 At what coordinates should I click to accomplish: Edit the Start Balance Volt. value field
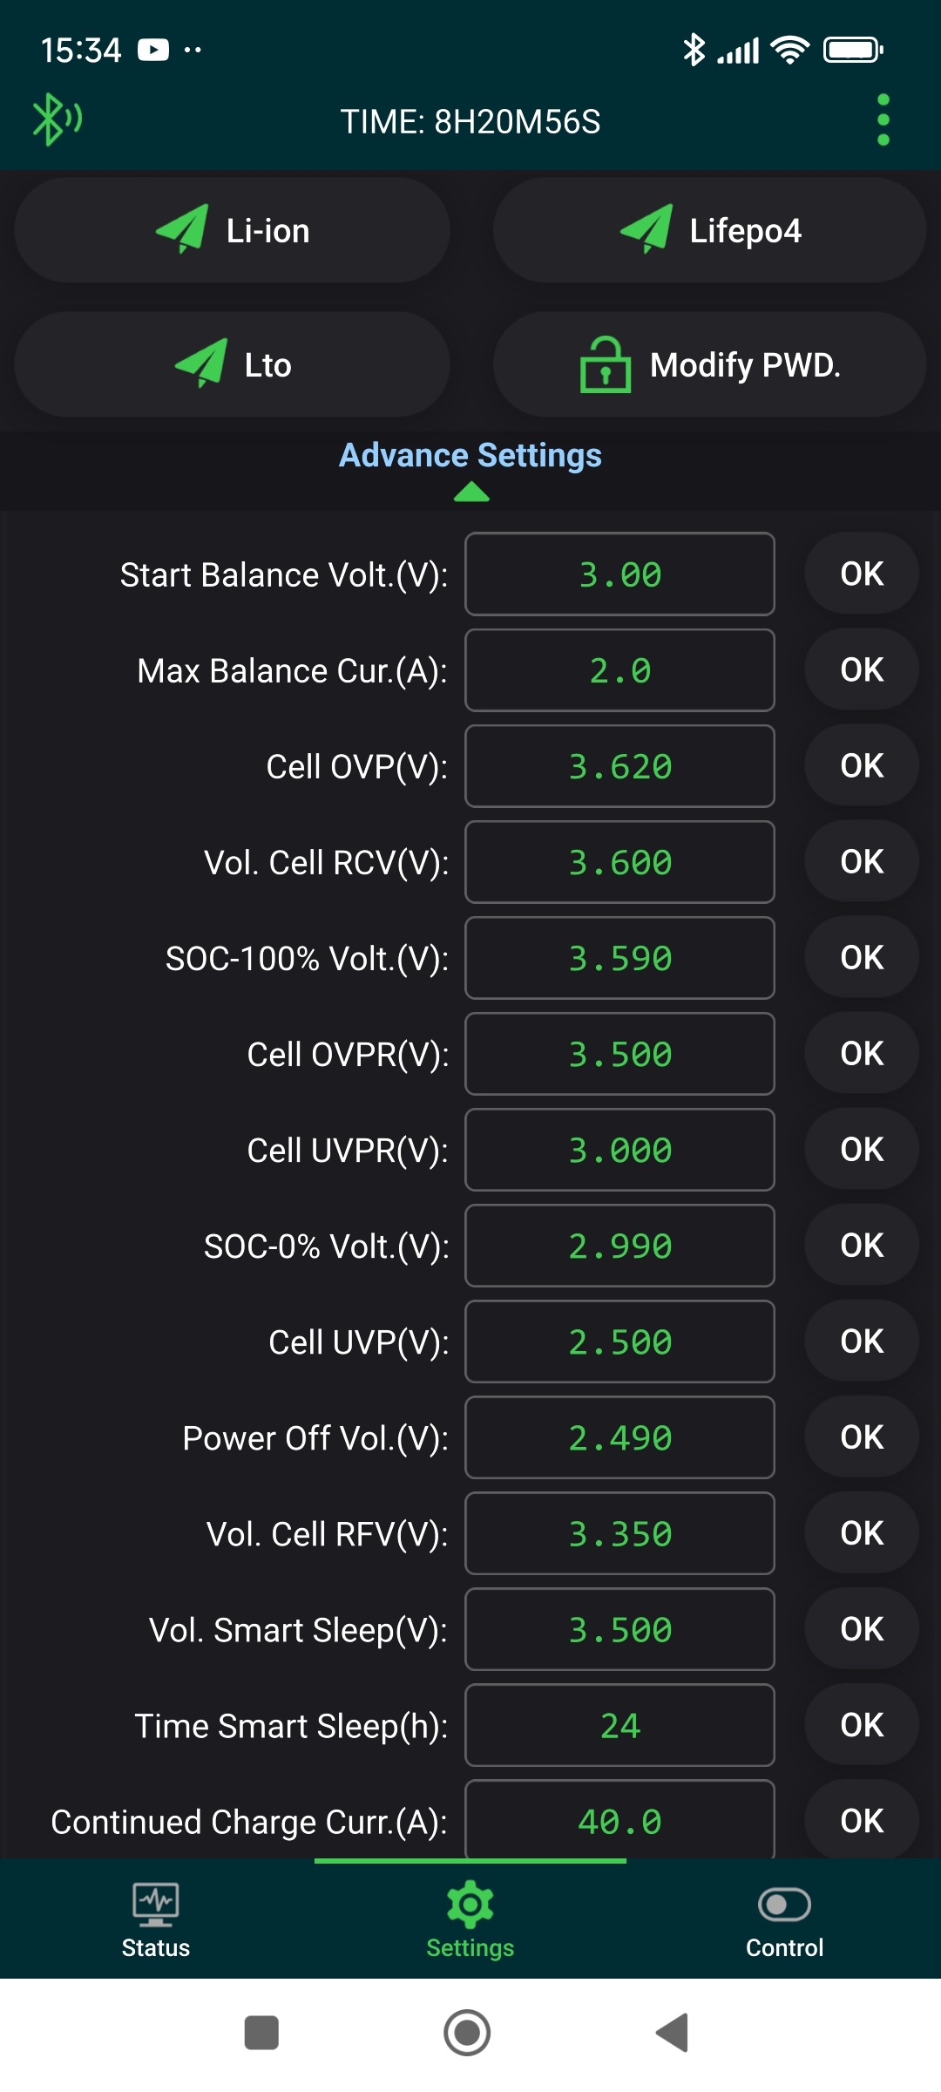[619, 574]
